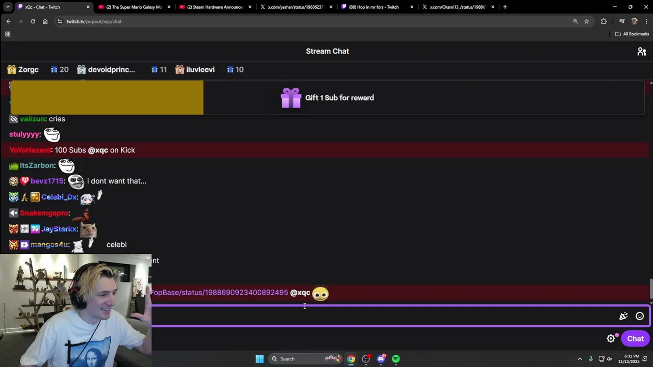Switch to The Super Mario Galaxy tab

tap(134, 7)
